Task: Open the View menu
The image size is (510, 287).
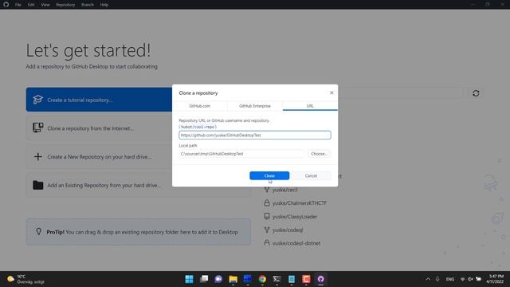Action: tap(45, 5)
